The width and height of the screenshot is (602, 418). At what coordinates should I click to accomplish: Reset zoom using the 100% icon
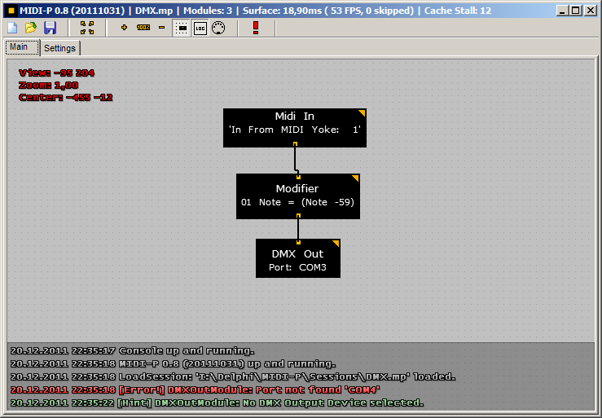coord(143,27)
